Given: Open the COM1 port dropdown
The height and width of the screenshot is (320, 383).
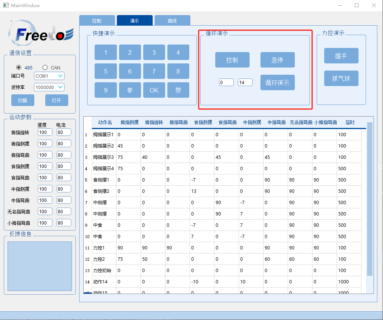Looking at the screenshot, I should click(49, 76).
